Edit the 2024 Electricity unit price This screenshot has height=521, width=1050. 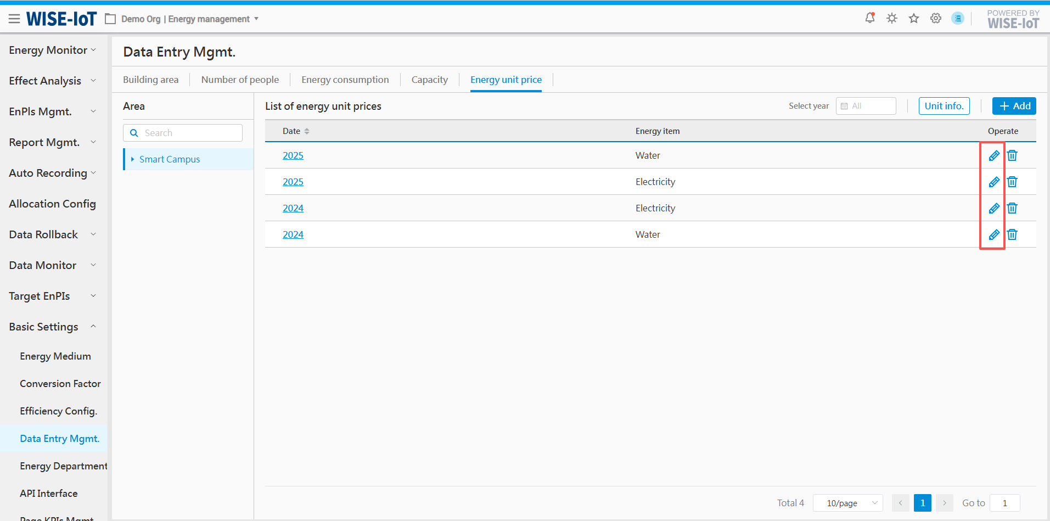(993, 208)
